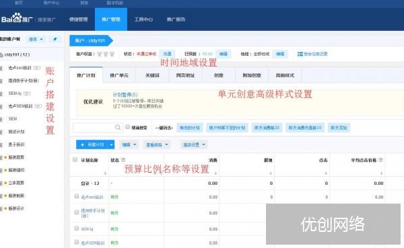Click the help icon next to 平均点击价格 header

(x=380, y=160)
